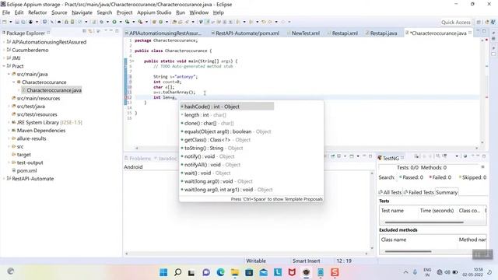Screen dimensions: 498x280
Task: Choose the wait(long arg0, int arg1) proposal
Action: click(x=251, y=190)
